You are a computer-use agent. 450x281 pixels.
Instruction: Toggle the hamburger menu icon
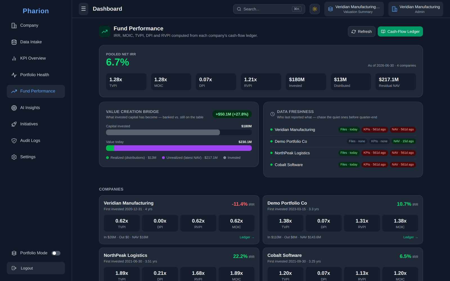tap(84, 9)
